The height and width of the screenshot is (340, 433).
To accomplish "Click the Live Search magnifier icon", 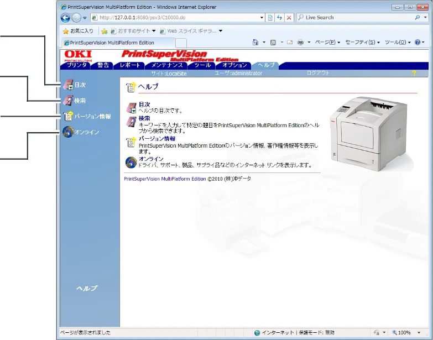I will pos(418,17).
